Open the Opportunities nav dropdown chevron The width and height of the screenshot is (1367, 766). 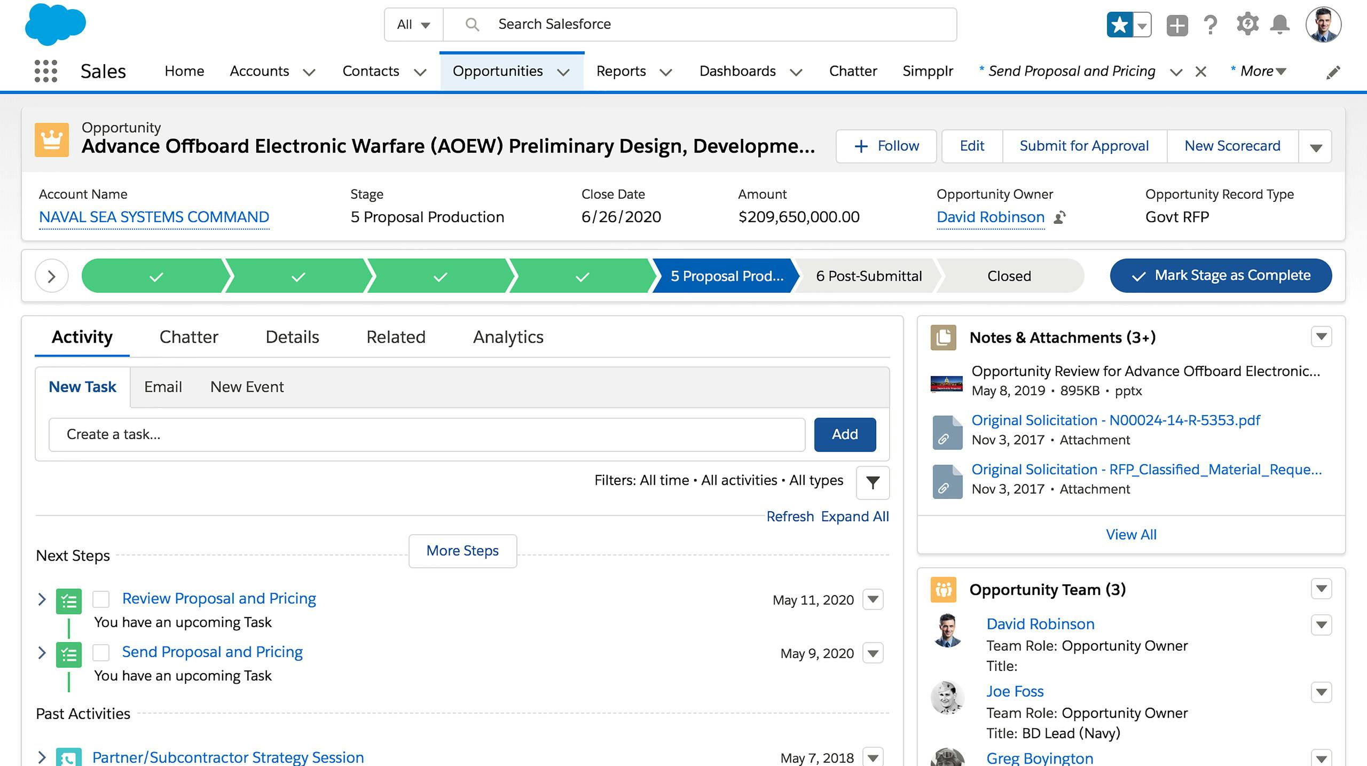pyautogui.click(x=563, y=72)
